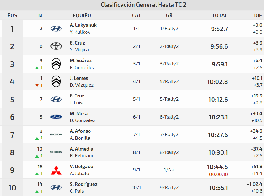Viewport: 269px width, 196px height.
Task: Click Hyundai logo next to S. Rodríguez
Action: click(56, 187)
